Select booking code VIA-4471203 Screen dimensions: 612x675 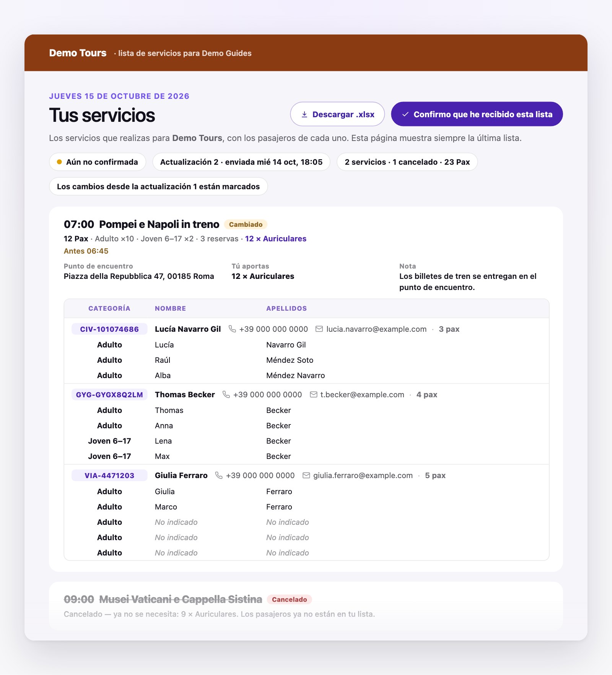(x=109, y=475)
